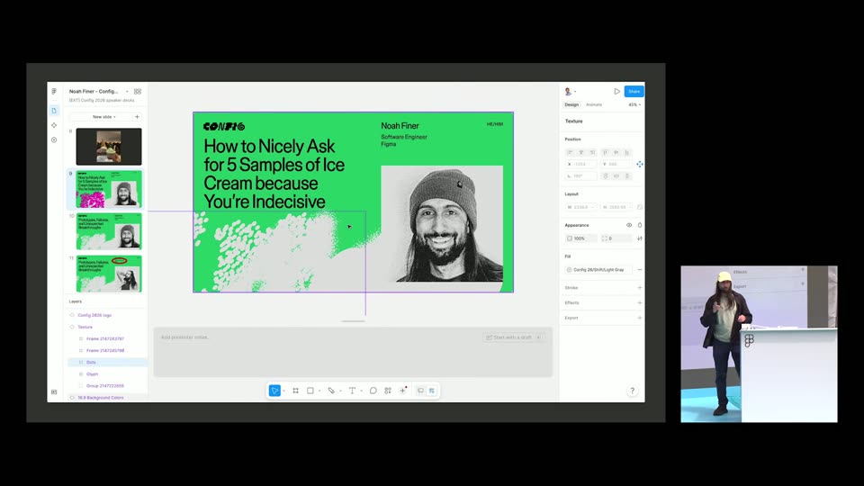The height and width of the screenshot is (486, 864).
Task: Open the New slide dropdown
Action: 104,117
